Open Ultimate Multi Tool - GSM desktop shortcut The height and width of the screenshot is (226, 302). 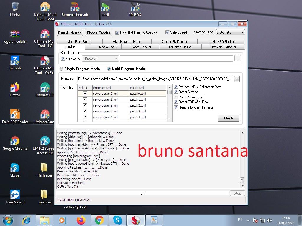click(x=45, y=11)
